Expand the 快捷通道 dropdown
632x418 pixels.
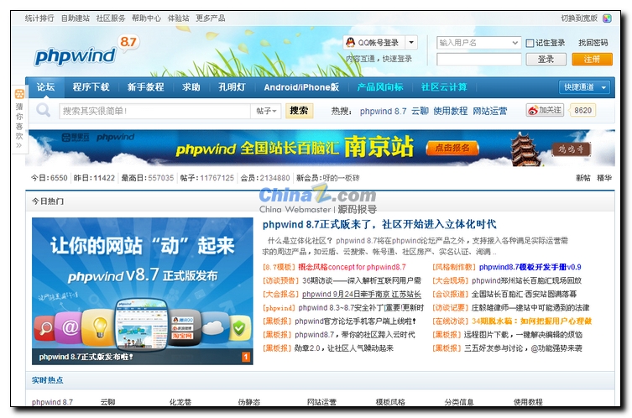[x=584, y=87]
